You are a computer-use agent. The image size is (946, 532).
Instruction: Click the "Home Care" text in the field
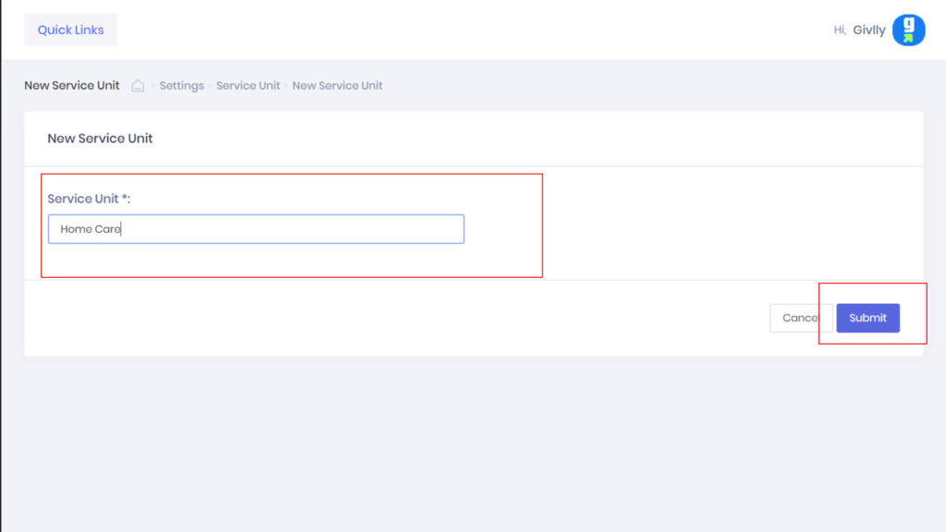[x=91, y=229]
